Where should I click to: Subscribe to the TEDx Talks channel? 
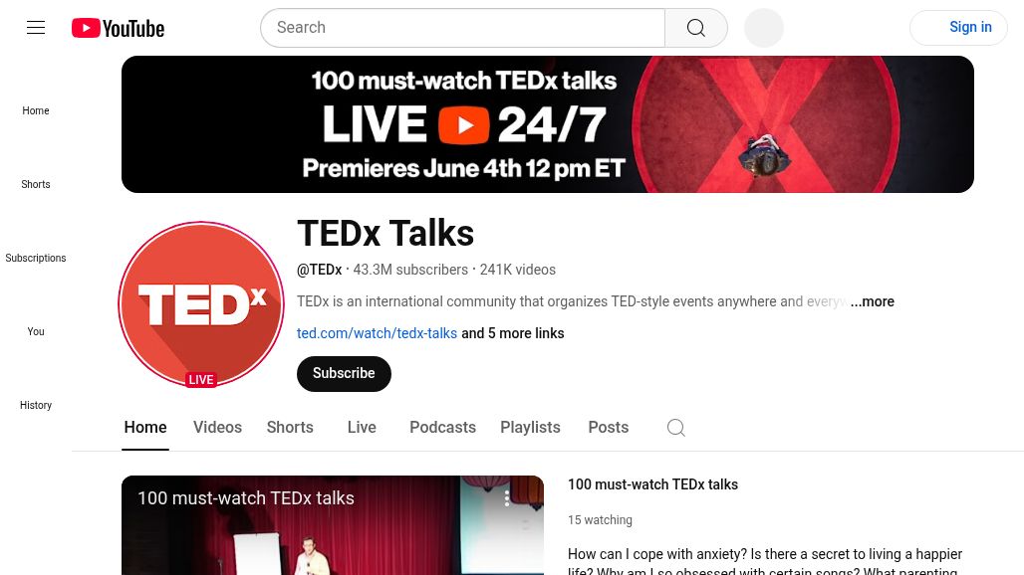345,374
